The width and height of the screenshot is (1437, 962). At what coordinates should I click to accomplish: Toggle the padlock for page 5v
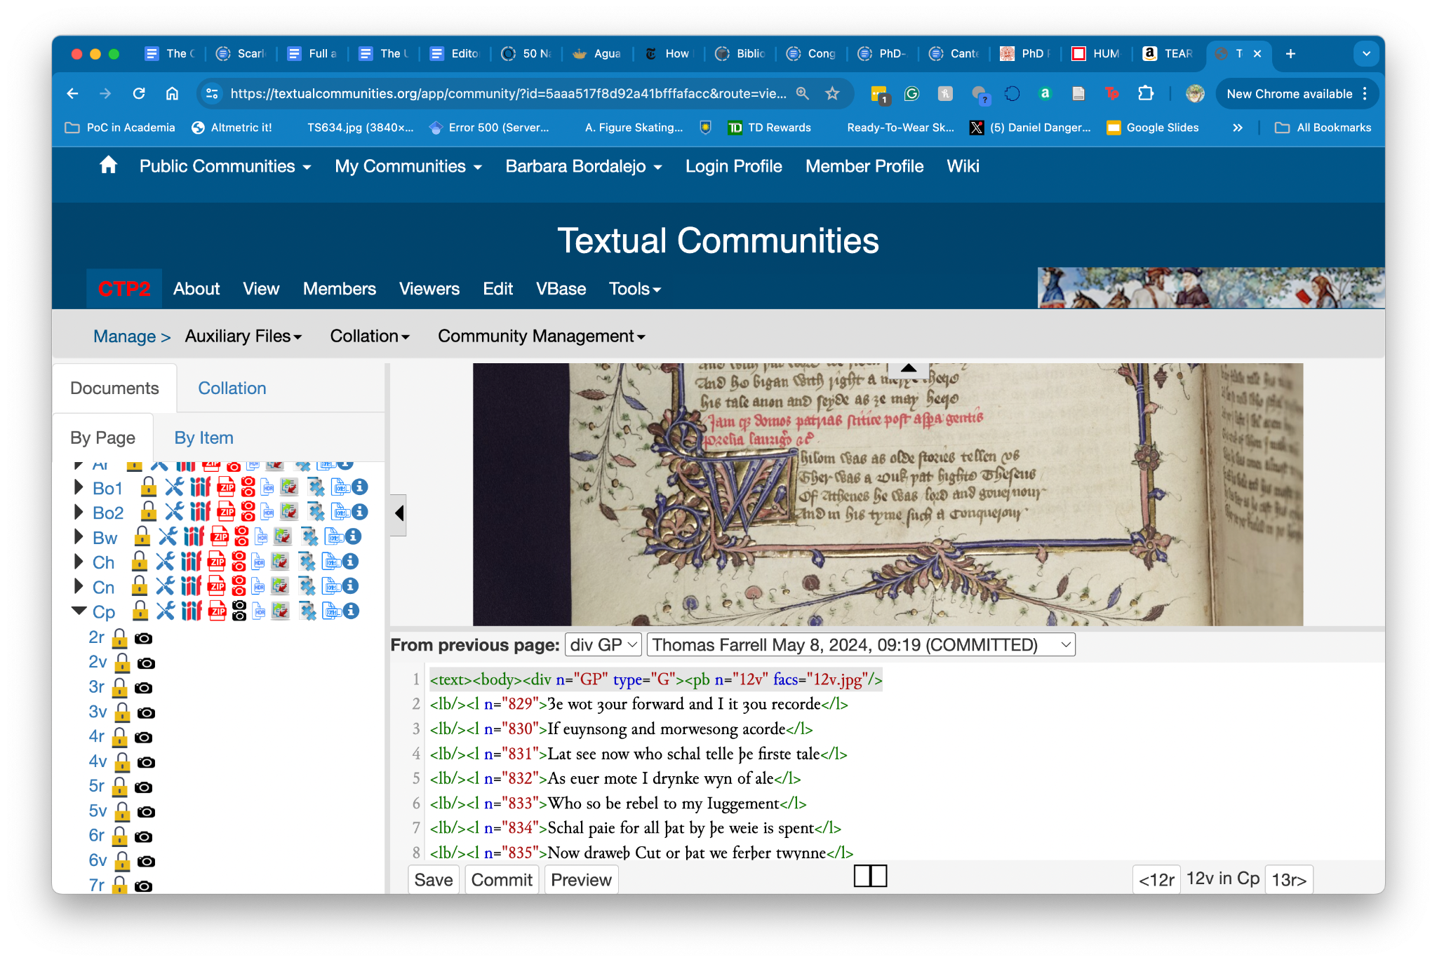click(x=122, y=811)
